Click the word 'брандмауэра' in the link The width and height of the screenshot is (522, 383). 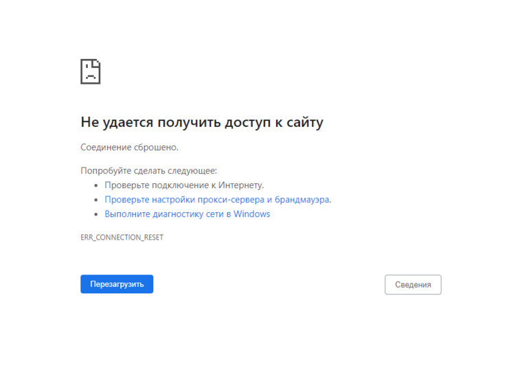302,200
